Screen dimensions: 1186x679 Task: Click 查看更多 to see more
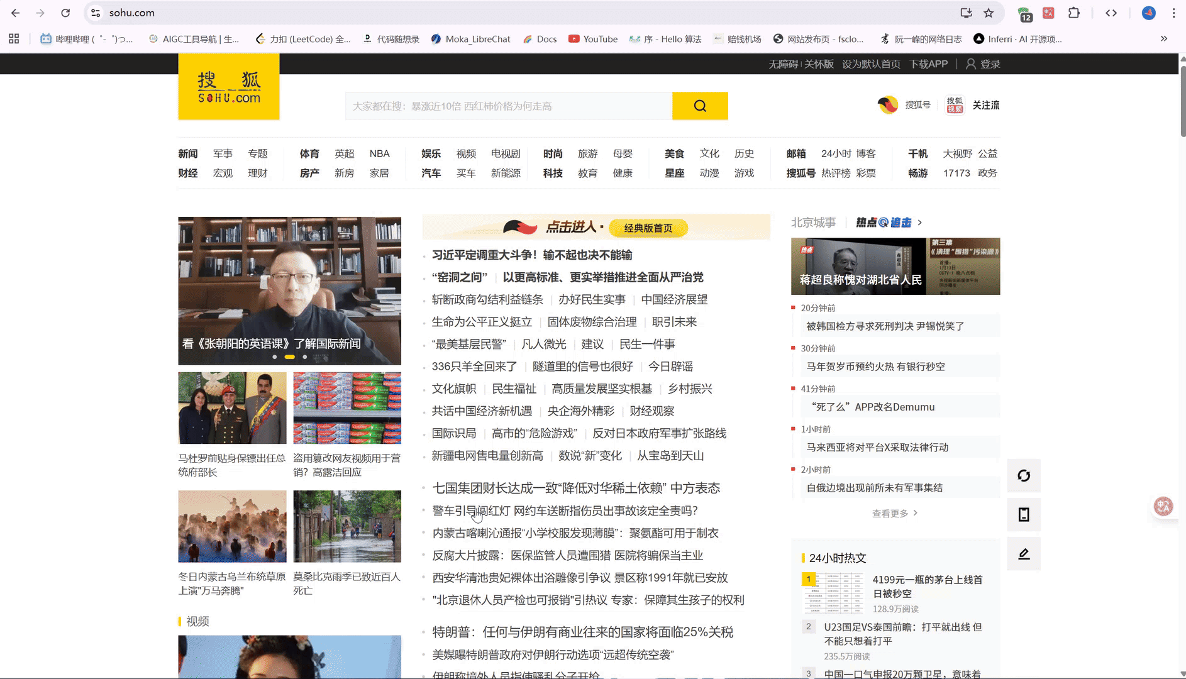click(895, 514)
